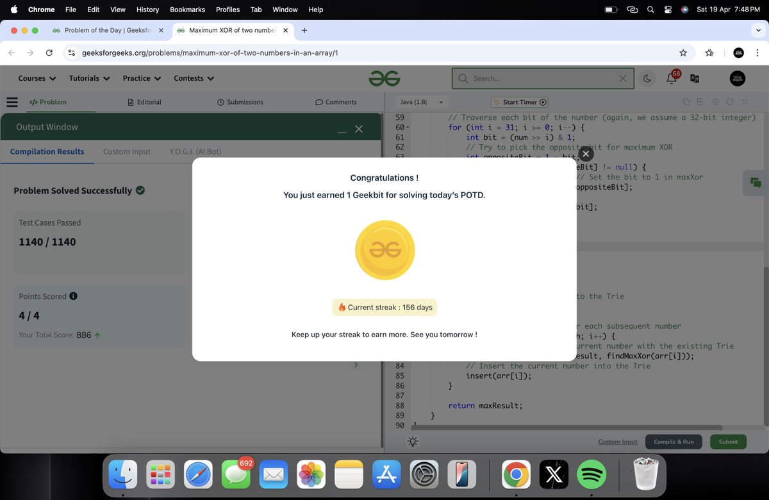Reset code with the refresh icon
The height and width of the screenshot is (500, 769).
point(730,102)
